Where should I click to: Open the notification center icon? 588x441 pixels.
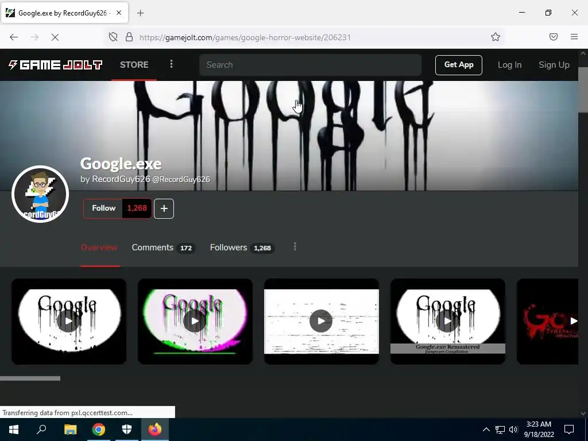click(569, 430)
